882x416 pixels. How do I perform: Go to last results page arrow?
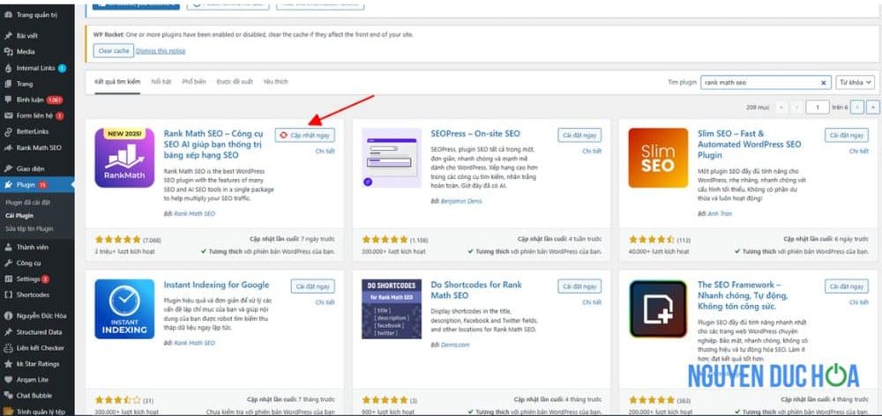(872, 107)
